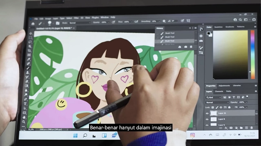Screen dimensions: 261x146
Task: Select the Type (T) tool
Action: 25,104
